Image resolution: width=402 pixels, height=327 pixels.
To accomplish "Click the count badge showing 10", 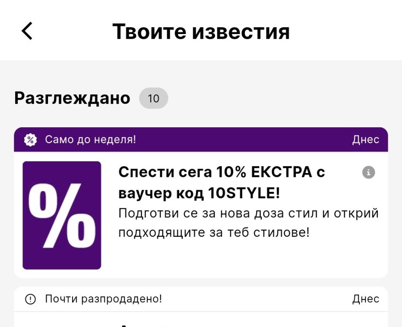I will coord(153,99).
